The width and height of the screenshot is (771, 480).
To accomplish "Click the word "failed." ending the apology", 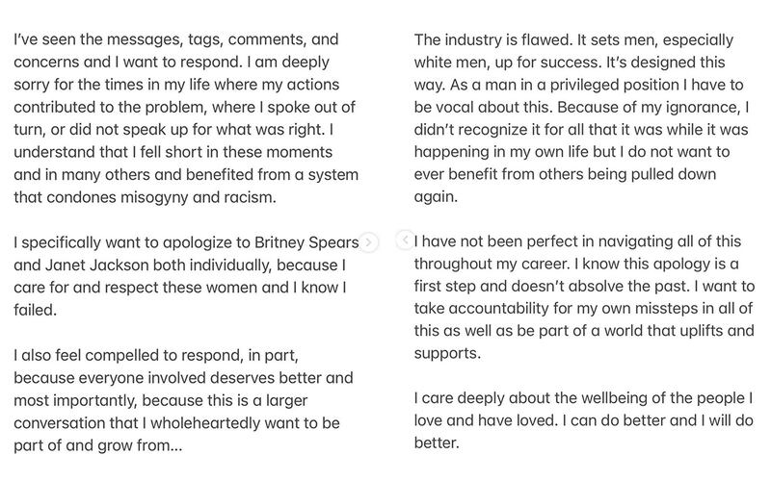I will [x=36, y=310].
